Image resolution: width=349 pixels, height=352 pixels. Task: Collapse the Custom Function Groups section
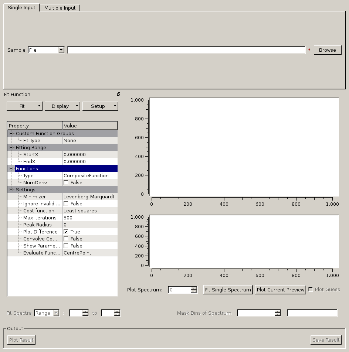[x=11, y=134]
